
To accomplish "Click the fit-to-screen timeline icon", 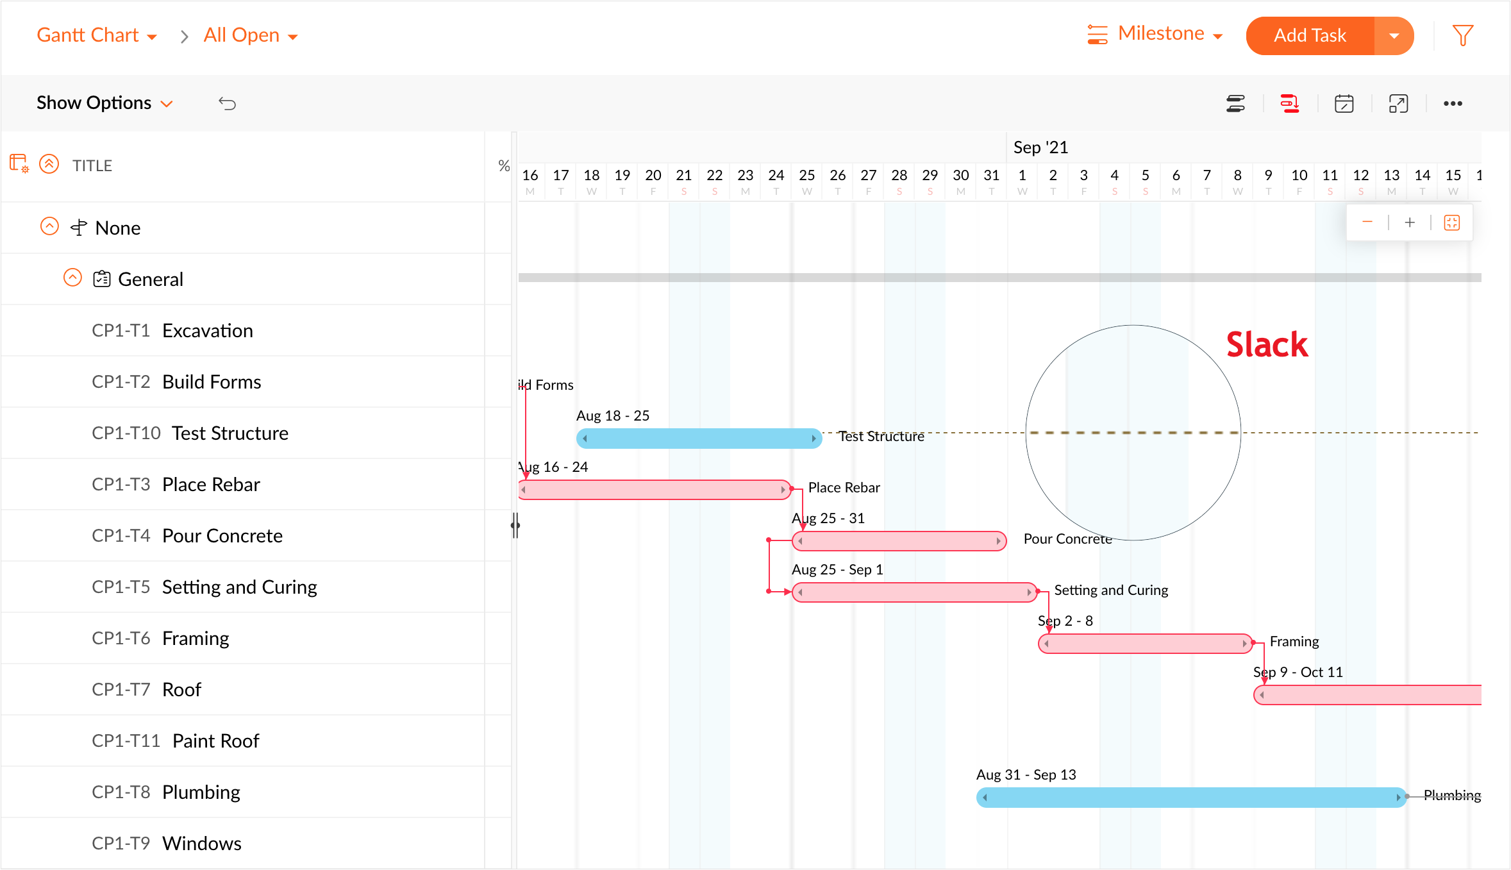I will (1452, 222).
